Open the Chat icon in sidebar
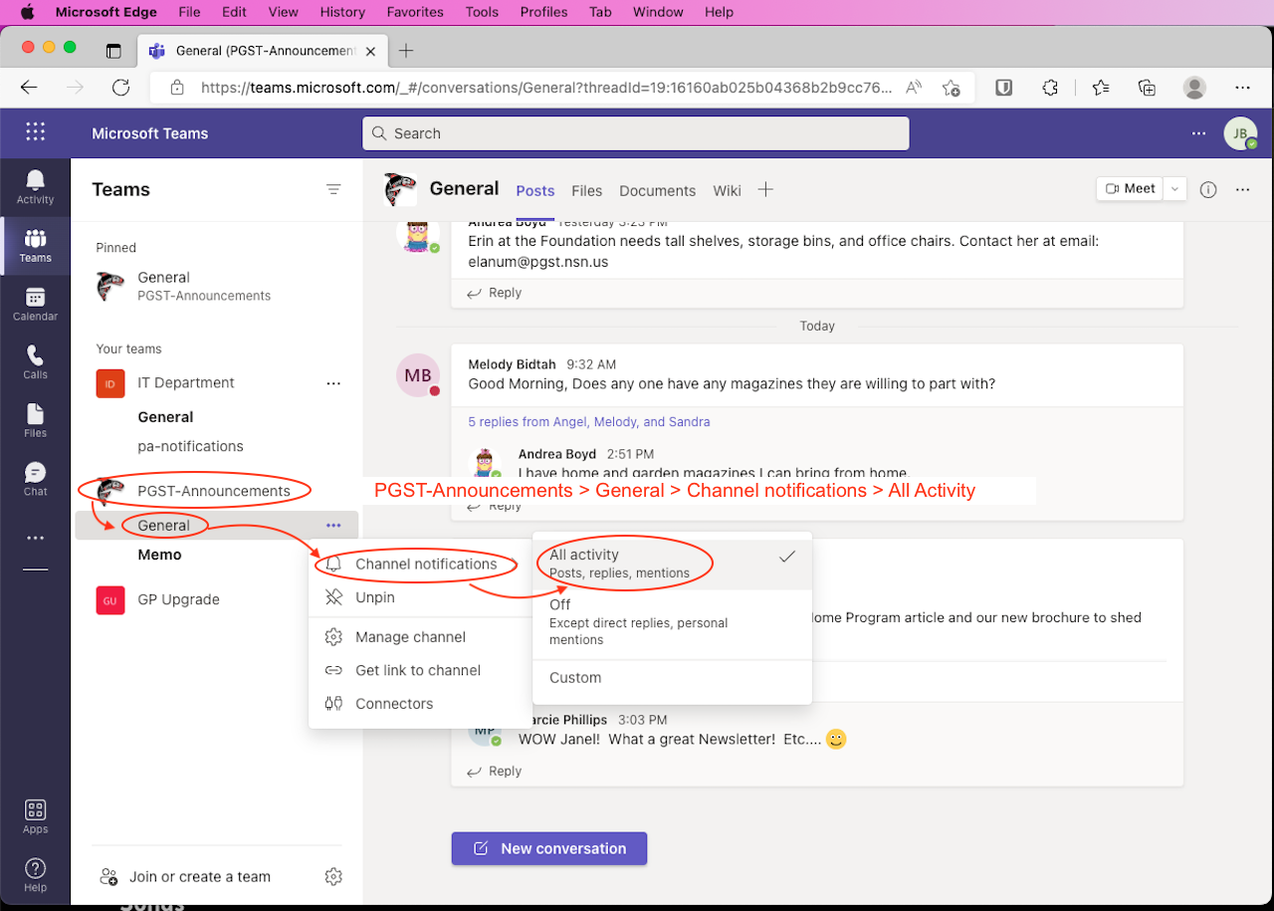Image resolution: width=1274 pixels, height=911 pixels. coord(35,479)
